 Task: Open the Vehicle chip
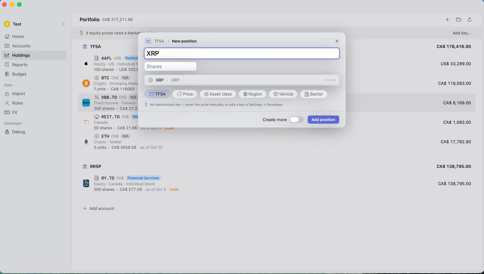(283, 94)
